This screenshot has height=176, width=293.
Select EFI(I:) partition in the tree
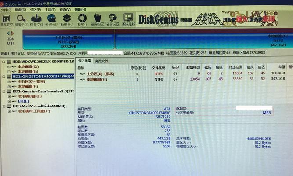pyautogui.click(x=23, y=101)
